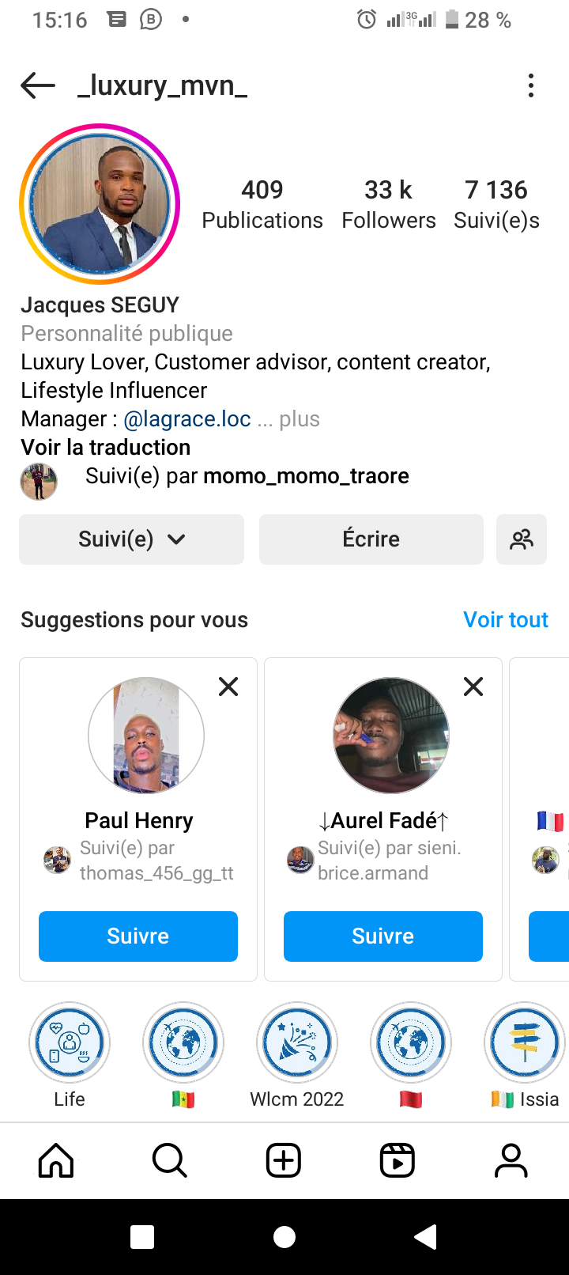Open the Suivi(e)s following list
Image resolution: width=569 pixels, height=1275 pixels.
496,203
